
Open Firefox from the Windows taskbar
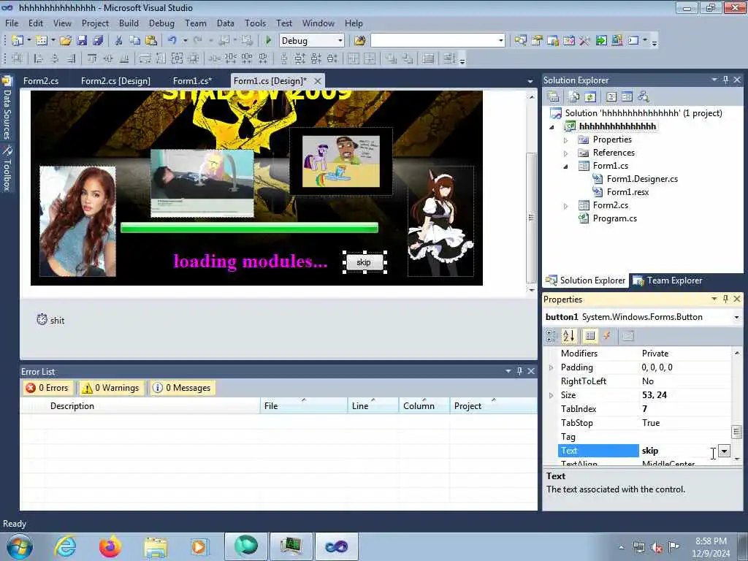point(110,546)
